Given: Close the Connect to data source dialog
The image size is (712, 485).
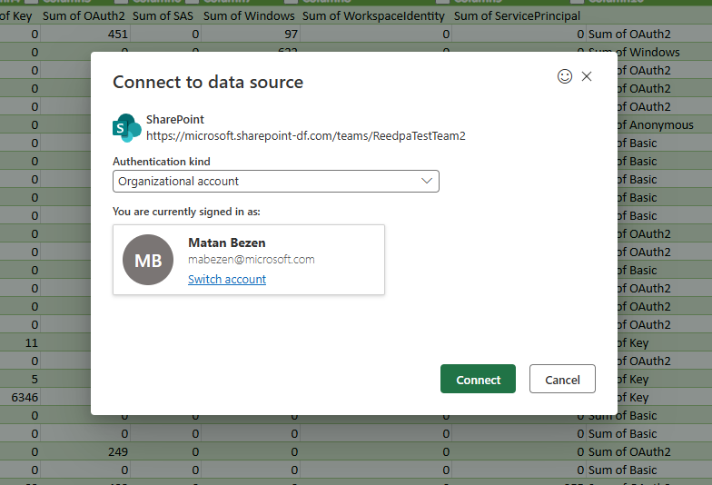Looking at the screenshot, I should tap(587, 77).
